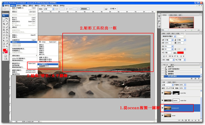205x125 pixels.
Task: Select the 矩形選取畫面 history state
Action: click(x=182, y=76)
